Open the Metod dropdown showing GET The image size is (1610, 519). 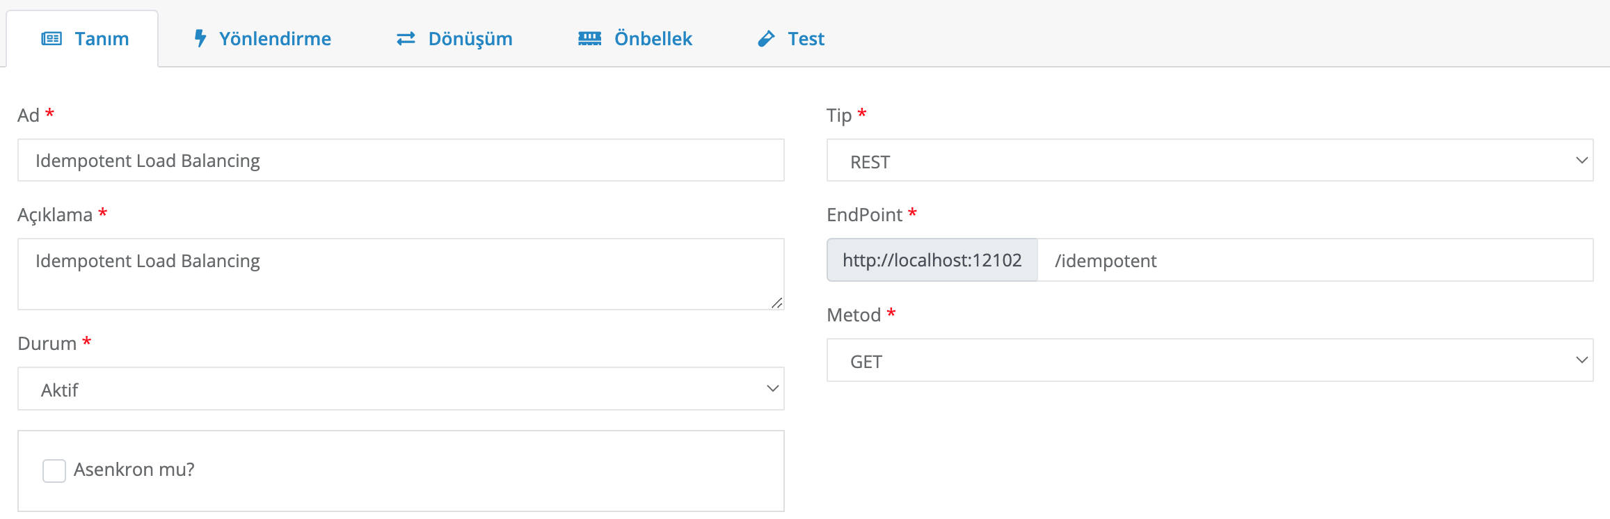(x=1209, y=360)
